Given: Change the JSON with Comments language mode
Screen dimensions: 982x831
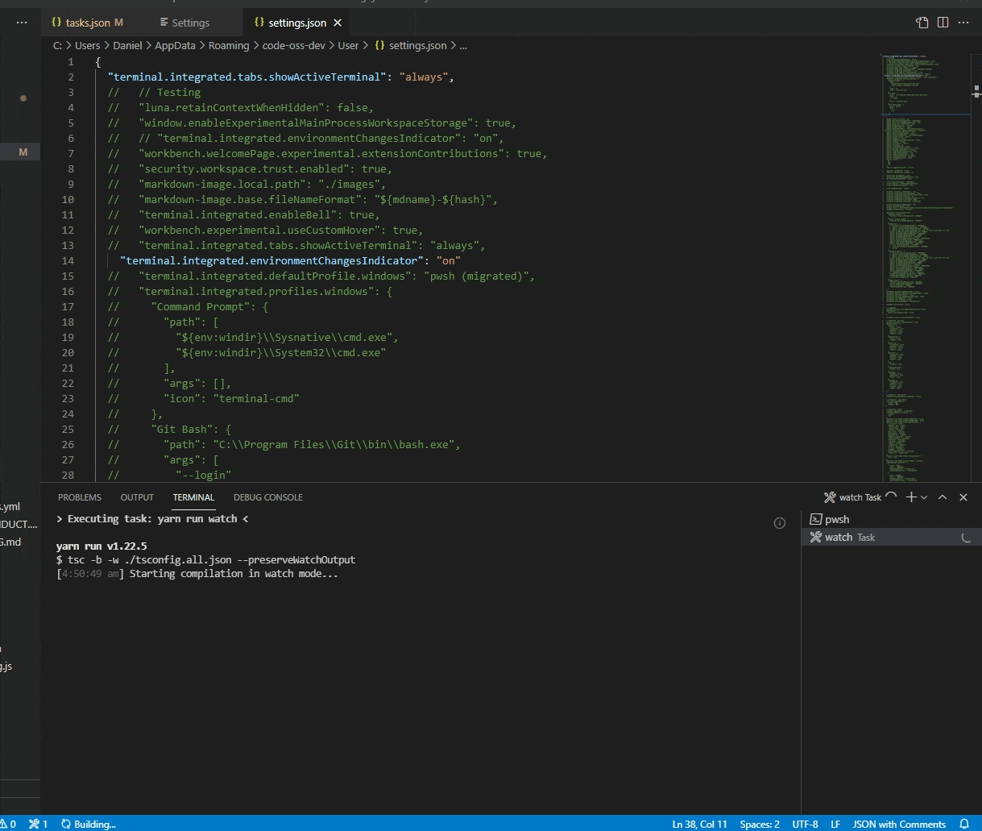Looking at the screenshot, I should 899,824.
